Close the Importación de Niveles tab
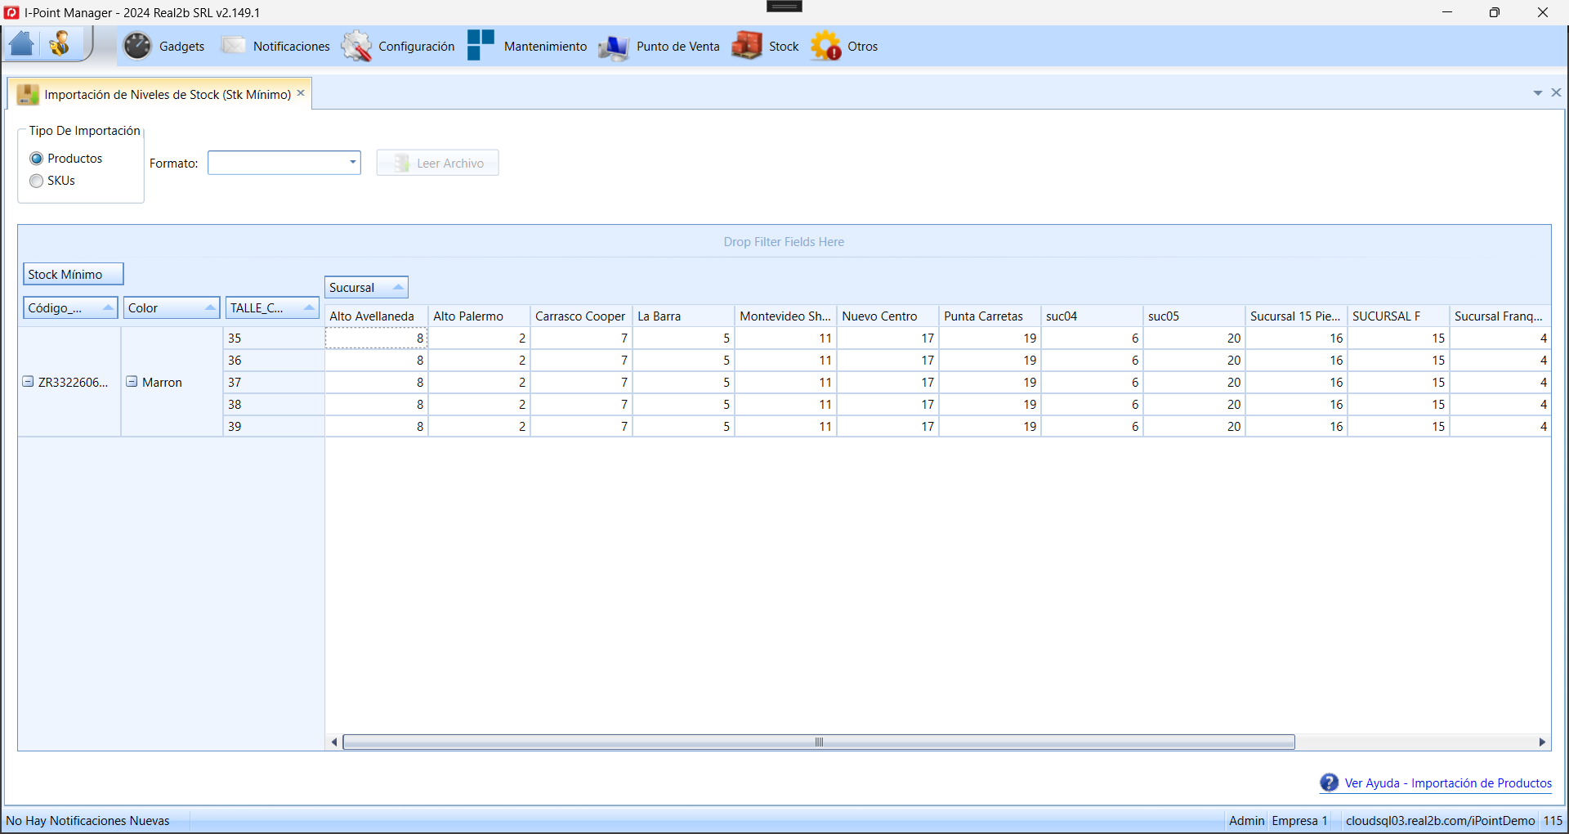The height and width of the screenshot is (834, 1569). (x=301, y=93)
